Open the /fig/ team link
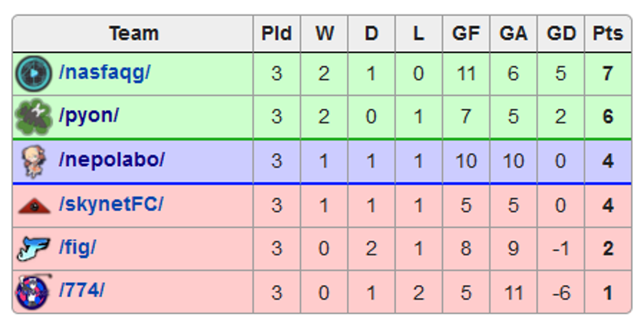The image size is (644, 327). pos(77,248)
